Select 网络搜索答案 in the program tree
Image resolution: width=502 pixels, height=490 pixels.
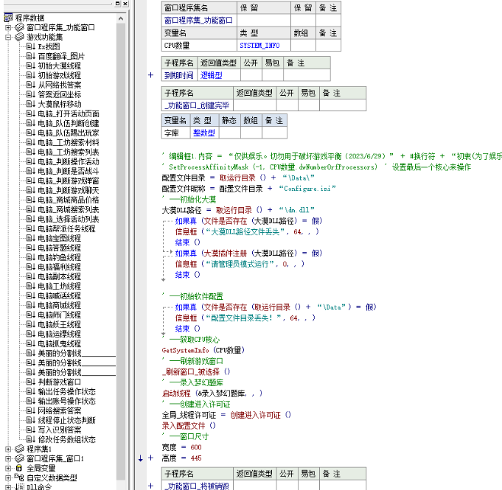point(59,410)
